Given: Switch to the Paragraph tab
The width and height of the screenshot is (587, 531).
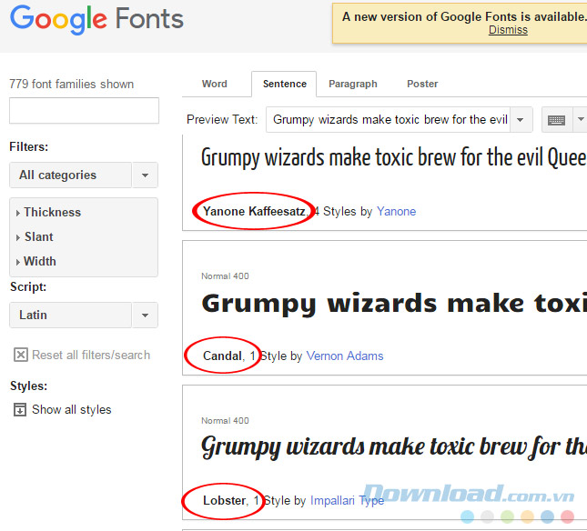Looking at the screenshot, I should click(353, 84).
